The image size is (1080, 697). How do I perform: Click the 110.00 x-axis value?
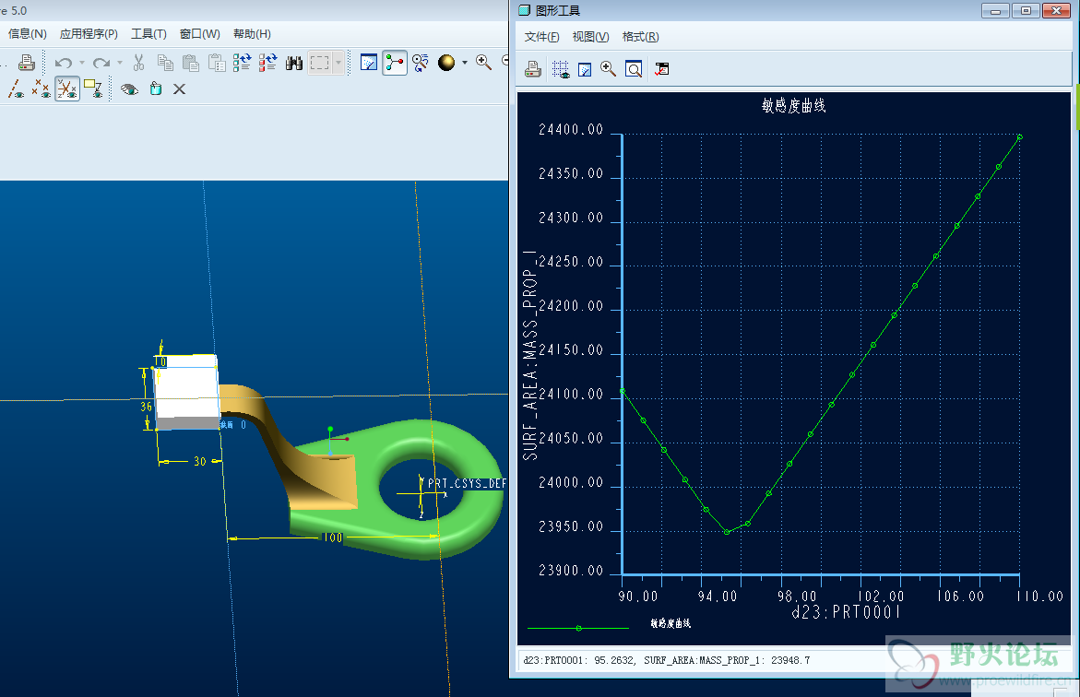pos(1040,597)
